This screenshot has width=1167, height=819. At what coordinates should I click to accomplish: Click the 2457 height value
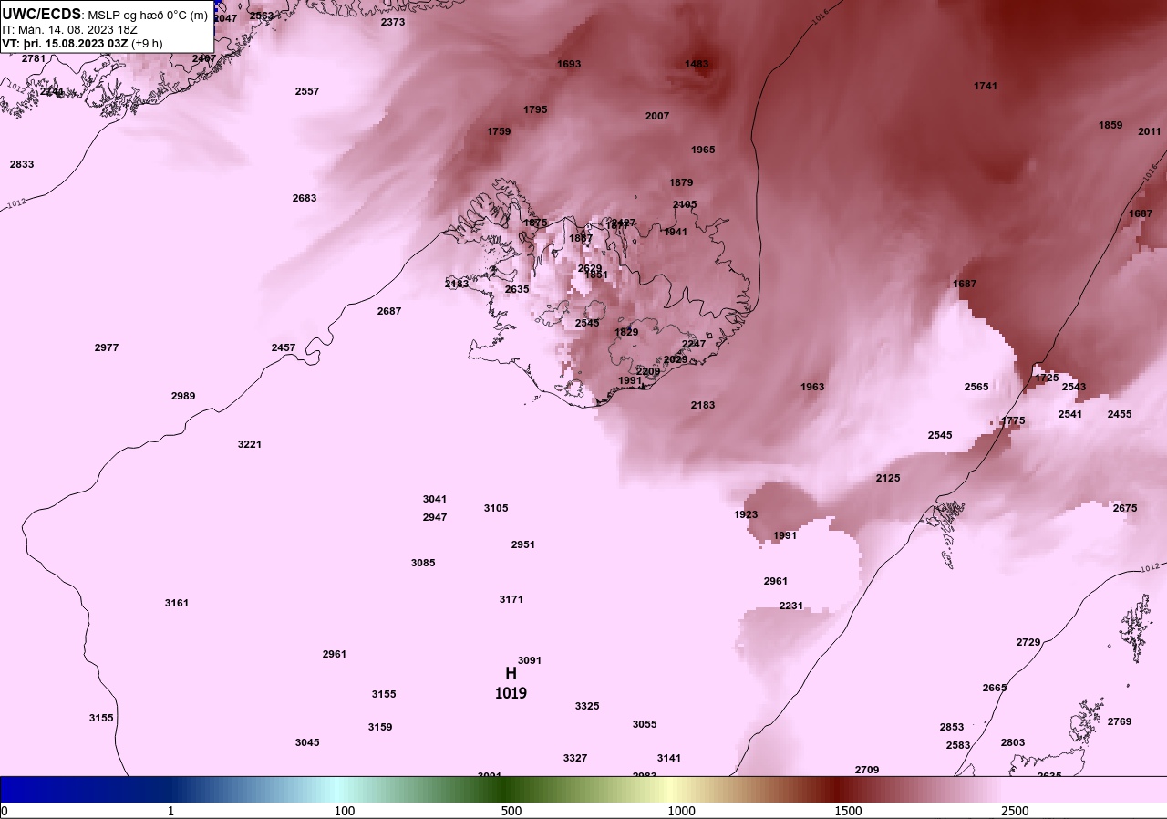click(x=284, y=347)
